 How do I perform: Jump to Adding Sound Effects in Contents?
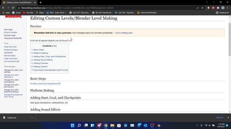click(43, 60)
